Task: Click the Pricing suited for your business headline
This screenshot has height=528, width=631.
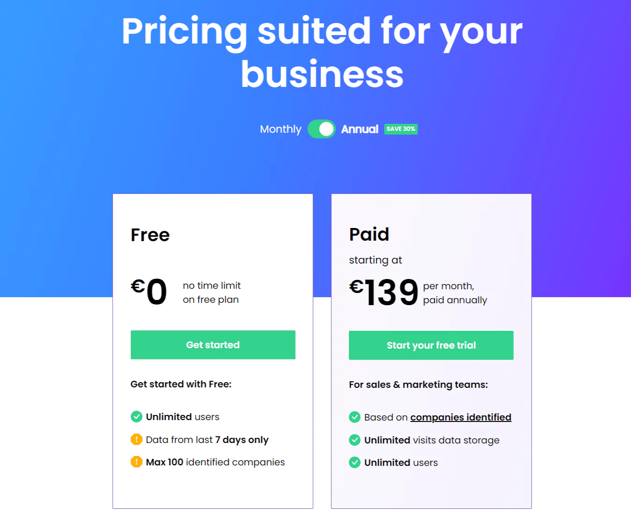Action: pyautogui.click(x=321, y=51)
